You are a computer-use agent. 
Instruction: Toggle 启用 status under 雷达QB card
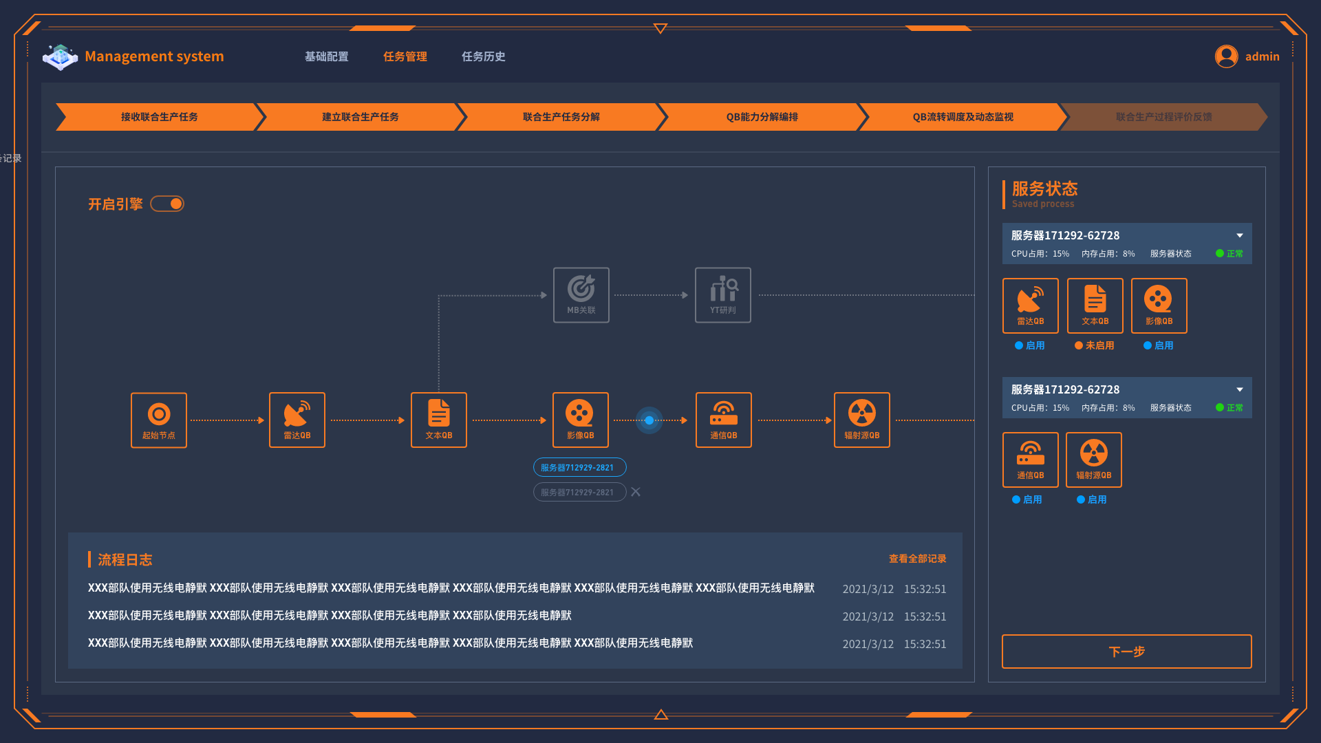tap(1030, 345)
